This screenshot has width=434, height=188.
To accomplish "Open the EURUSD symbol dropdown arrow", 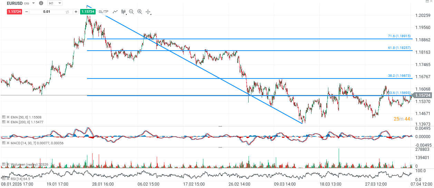I will 33,3.
